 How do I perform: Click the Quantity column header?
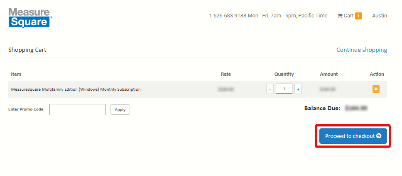tap(284, 74)
